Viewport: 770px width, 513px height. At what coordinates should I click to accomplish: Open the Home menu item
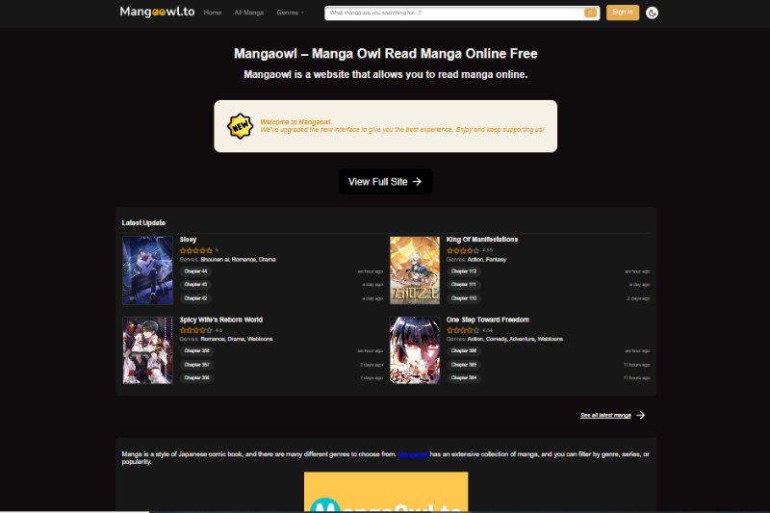[212, 13]
